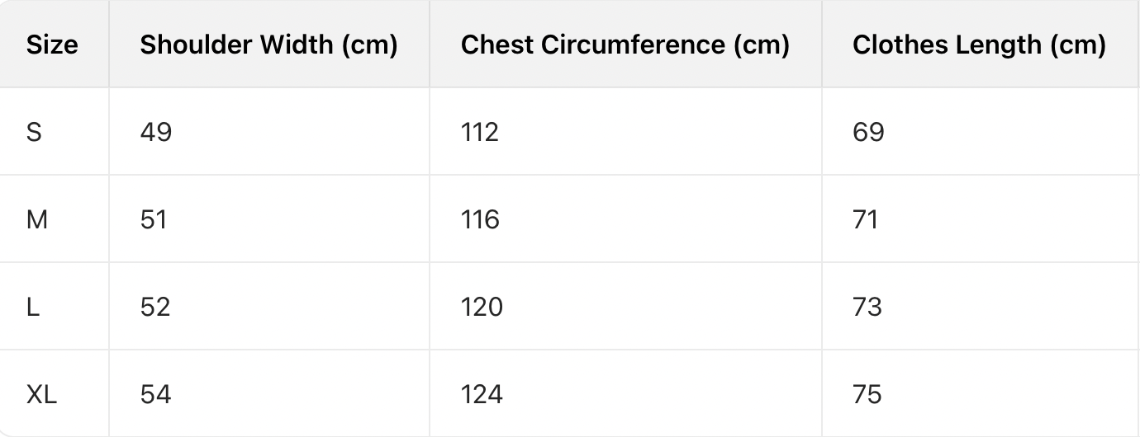Click chest circumference value 116
This screenshot has height=437, width=1140.
tap(480, 219)
